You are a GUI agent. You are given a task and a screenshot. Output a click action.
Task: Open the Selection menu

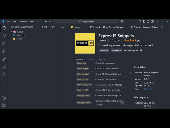(x=23, y=22)
